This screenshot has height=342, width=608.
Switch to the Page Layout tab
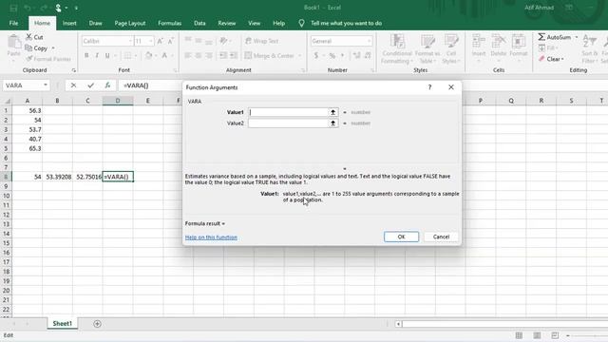click(130, 23)
